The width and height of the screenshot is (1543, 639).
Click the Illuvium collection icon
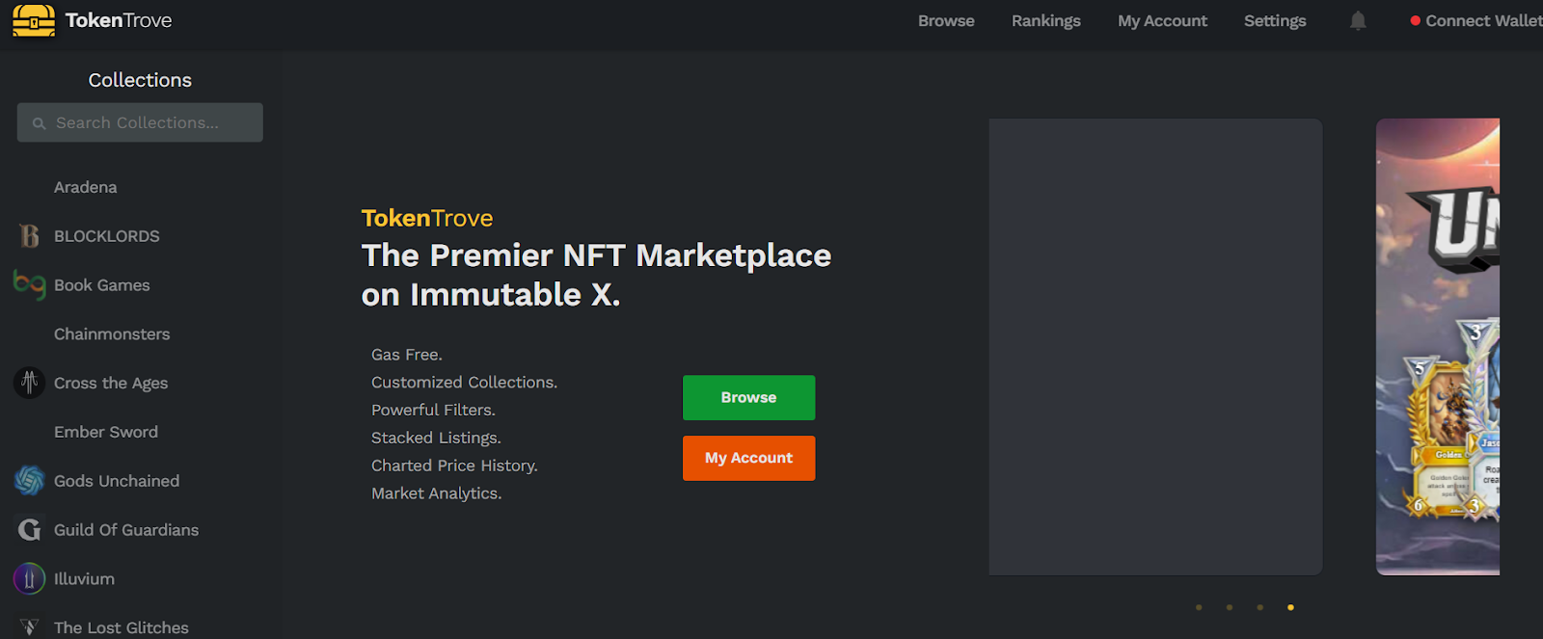pyautogui.click(x=30, y=578)
